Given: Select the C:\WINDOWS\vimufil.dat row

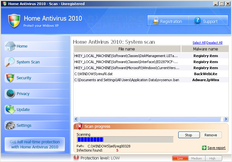Looking at the screenshot, I should point(151,74).
